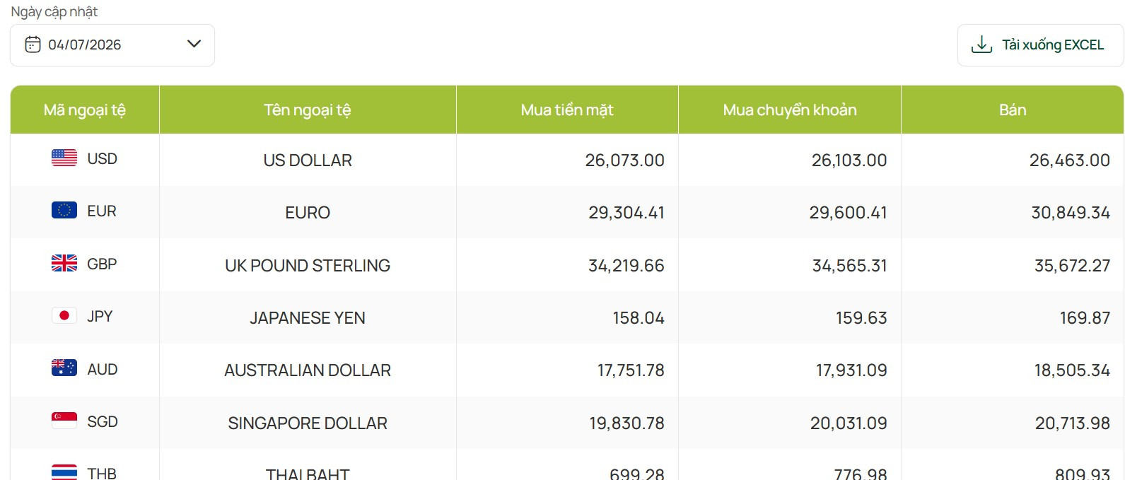Expand the date dropdown chevron

[x=194, y=44]
